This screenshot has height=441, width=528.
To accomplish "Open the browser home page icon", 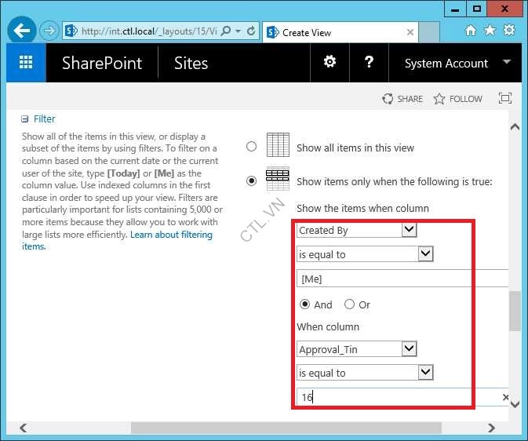I will coord(470,31).
